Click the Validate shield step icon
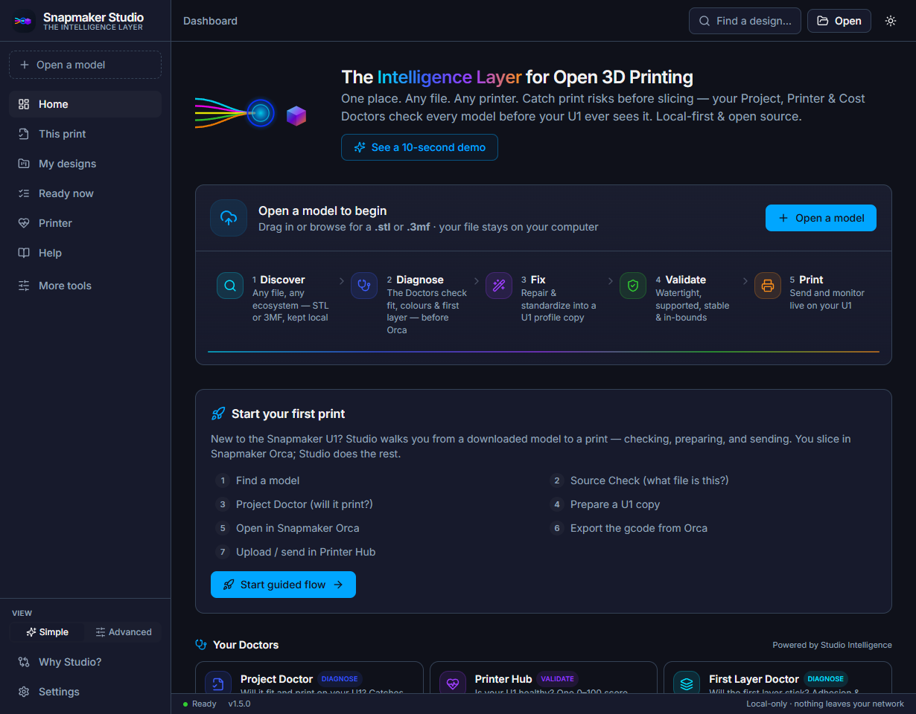Viewport: 916px width, 714px height. point(633,286)
